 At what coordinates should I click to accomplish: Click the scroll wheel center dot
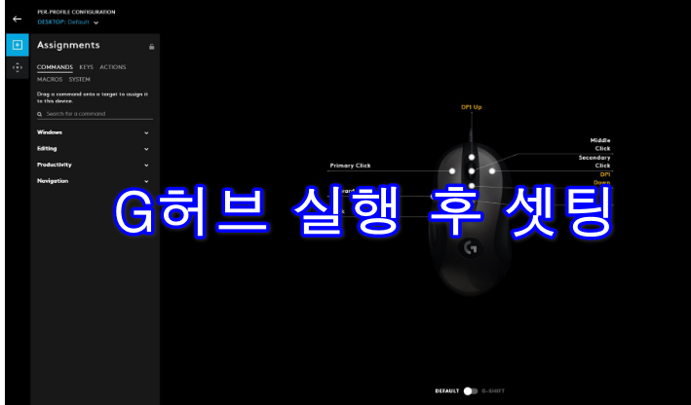(472, 170)
